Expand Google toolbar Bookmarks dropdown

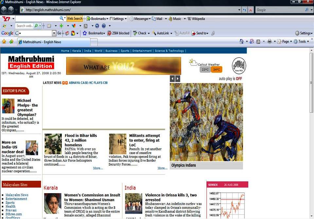(94, 33)
